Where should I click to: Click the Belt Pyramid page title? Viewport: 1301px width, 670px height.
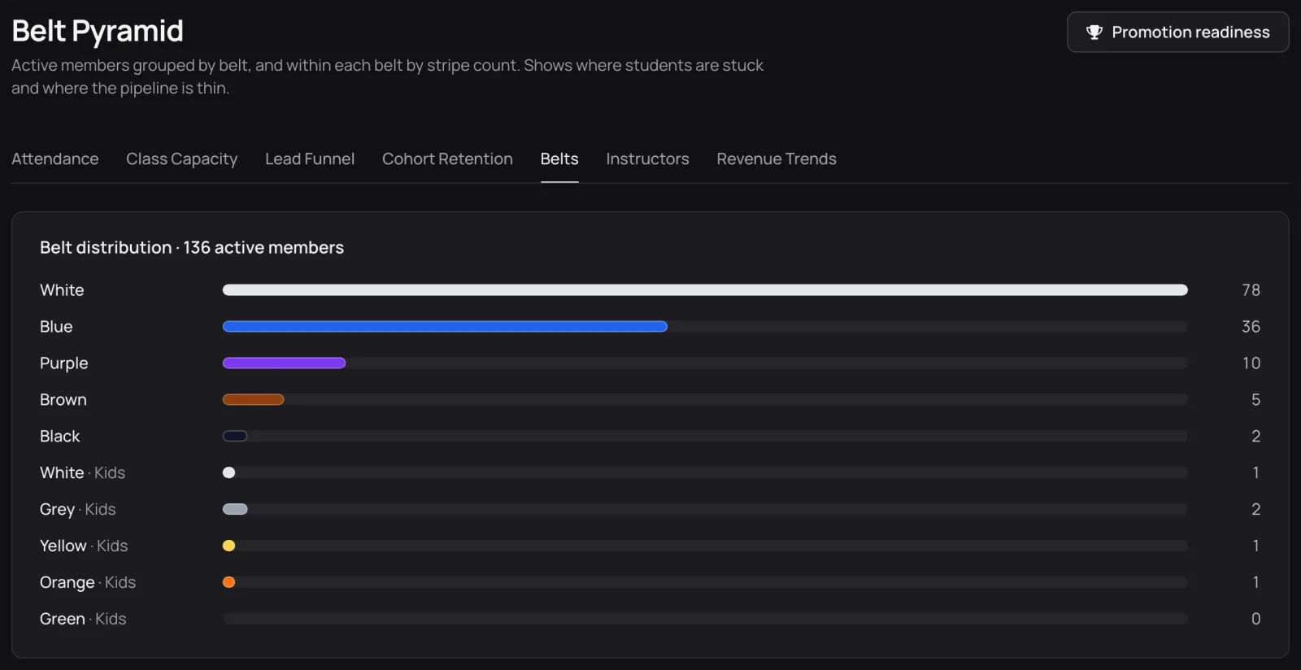pyautogui.click(x=98, y=31)
